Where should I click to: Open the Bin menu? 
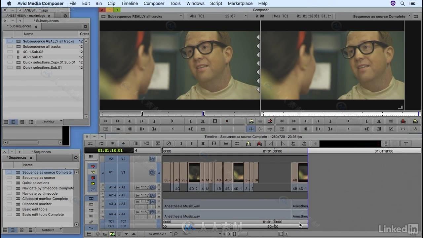(98, 3)
